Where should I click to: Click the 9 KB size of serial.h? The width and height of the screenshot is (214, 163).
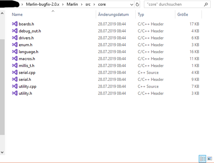point(195,79)
